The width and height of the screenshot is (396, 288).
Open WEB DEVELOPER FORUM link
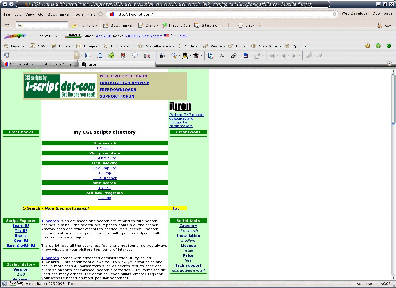tap(124, 76)
